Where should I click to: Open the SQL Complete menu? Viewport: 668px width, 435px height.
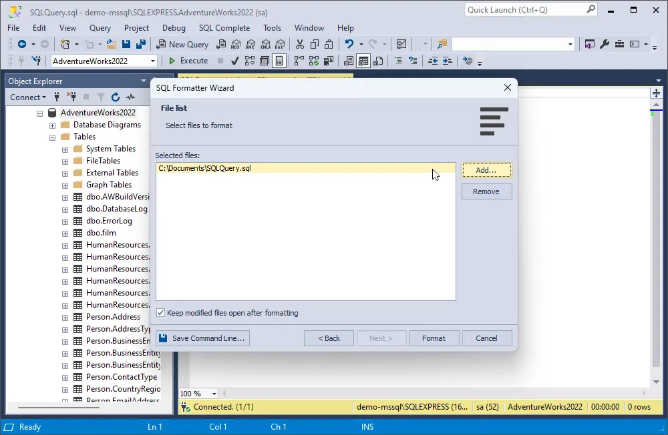click(224, 27)
